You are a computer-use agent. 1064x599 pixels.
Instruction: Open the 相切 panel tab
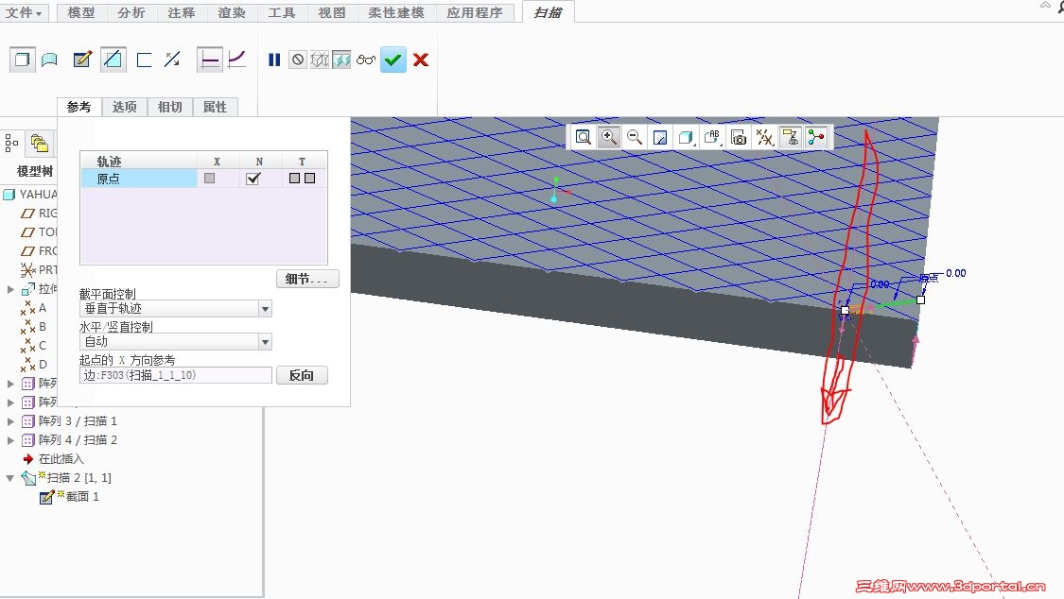pos(170,107)
